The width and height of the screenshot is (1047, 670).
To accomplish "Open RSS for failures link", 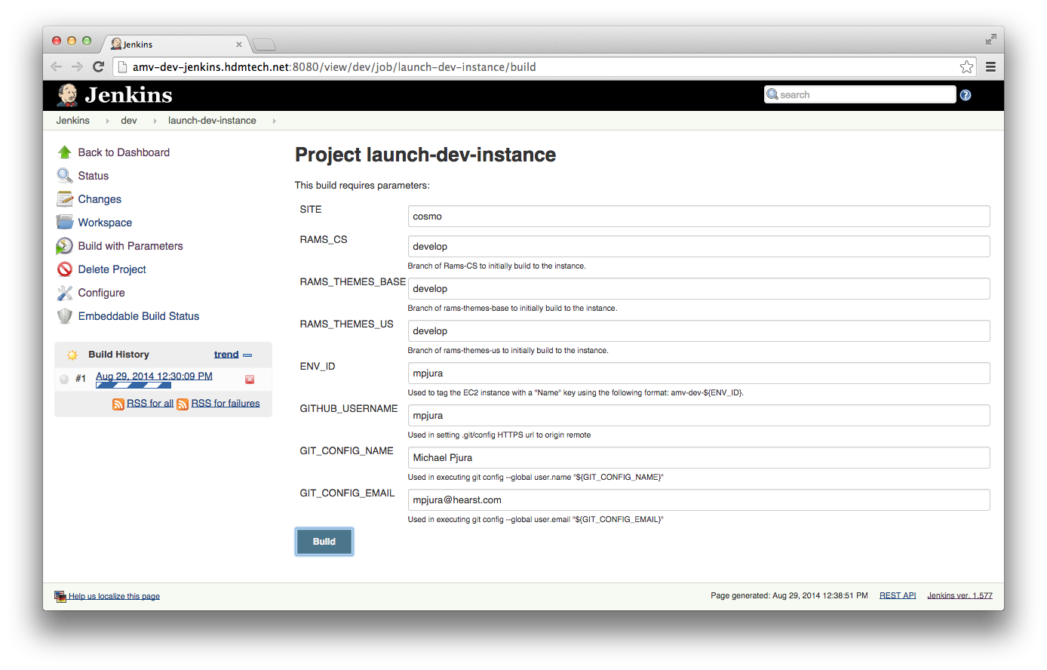I will pyautogui.click(x=226, y=404).
